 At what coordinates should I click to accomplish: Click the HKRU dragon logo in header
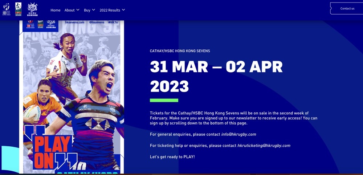coord(32,9)
